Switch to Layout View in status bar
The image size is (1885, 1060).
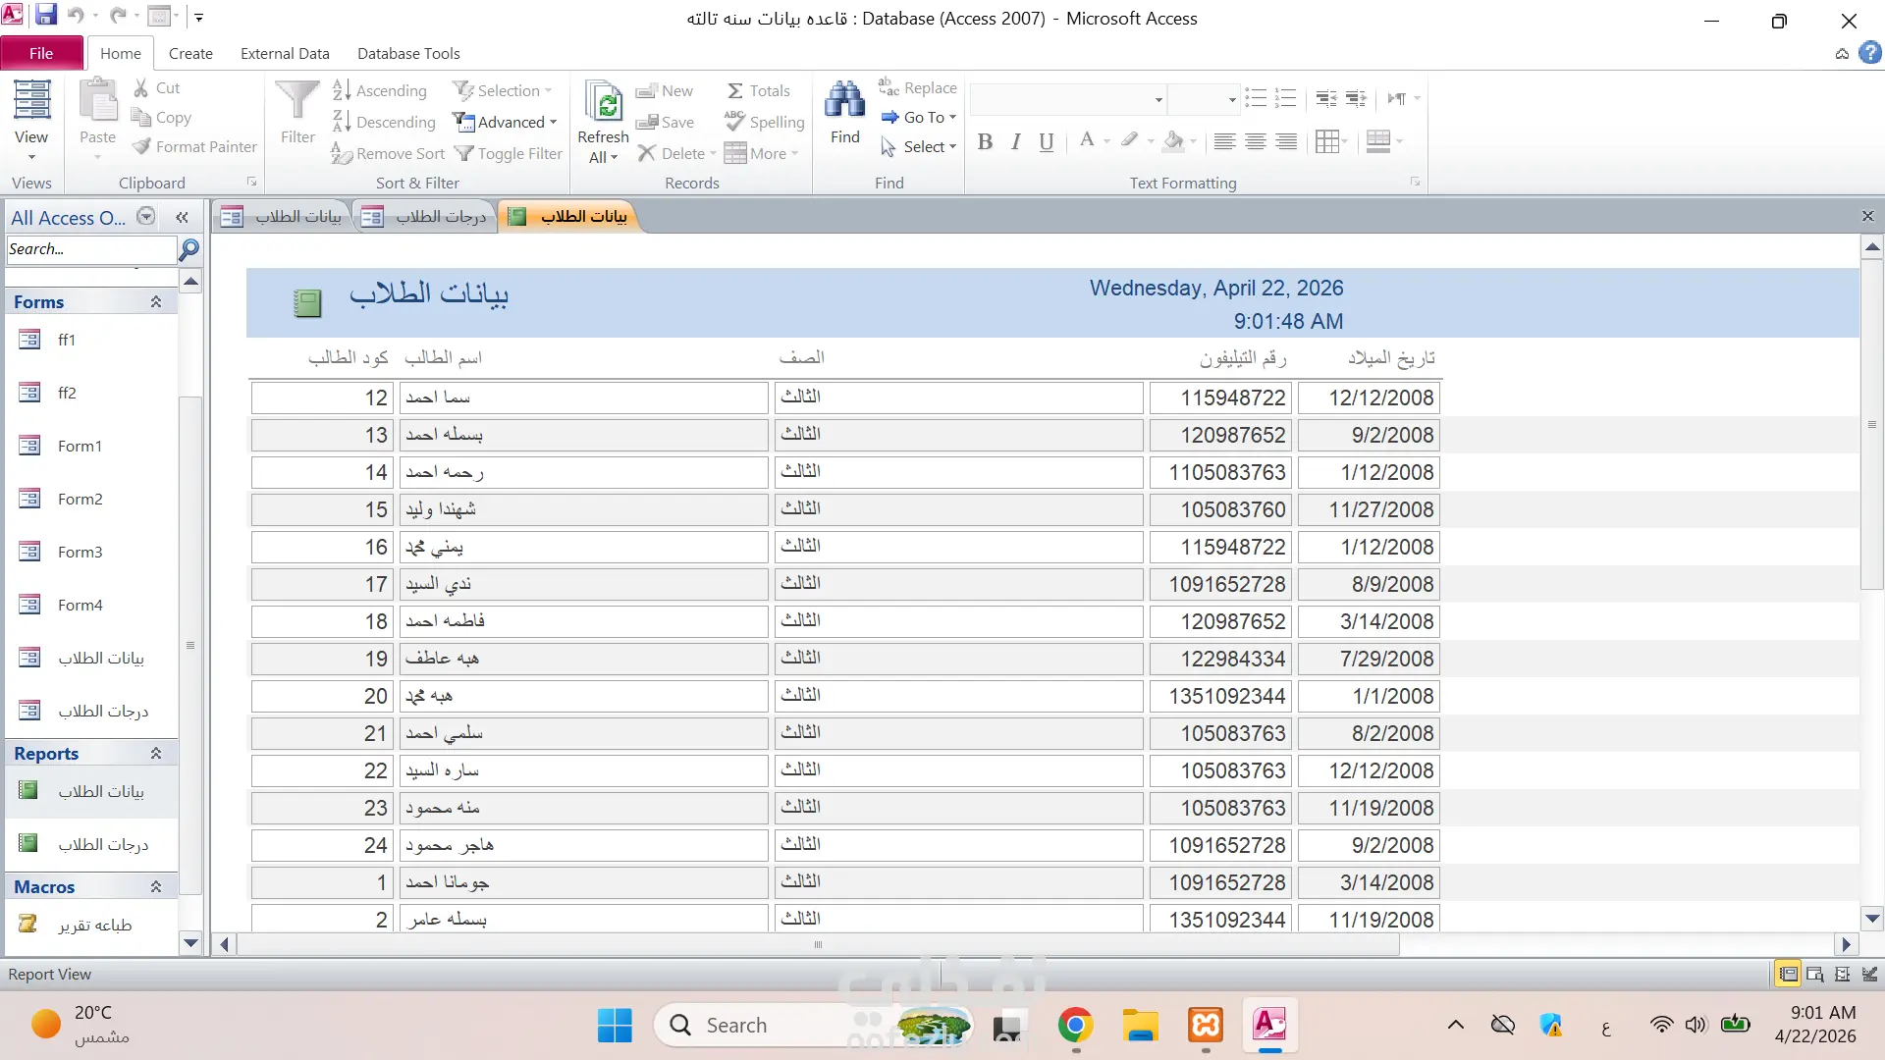coord(1843,975)
